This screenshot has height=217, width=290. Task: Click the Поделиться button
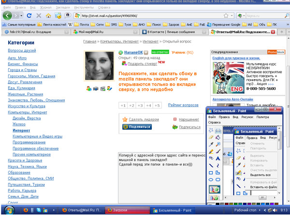pos(137,127)
